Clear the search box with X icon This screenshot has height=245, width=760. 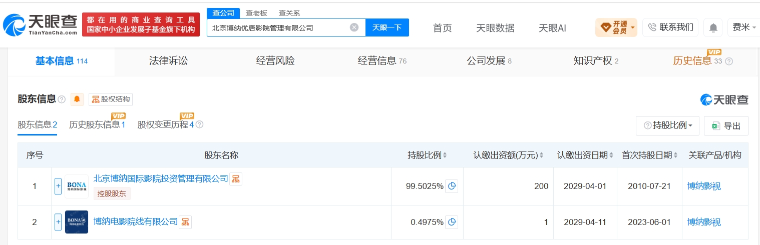(x=354, y=27)
